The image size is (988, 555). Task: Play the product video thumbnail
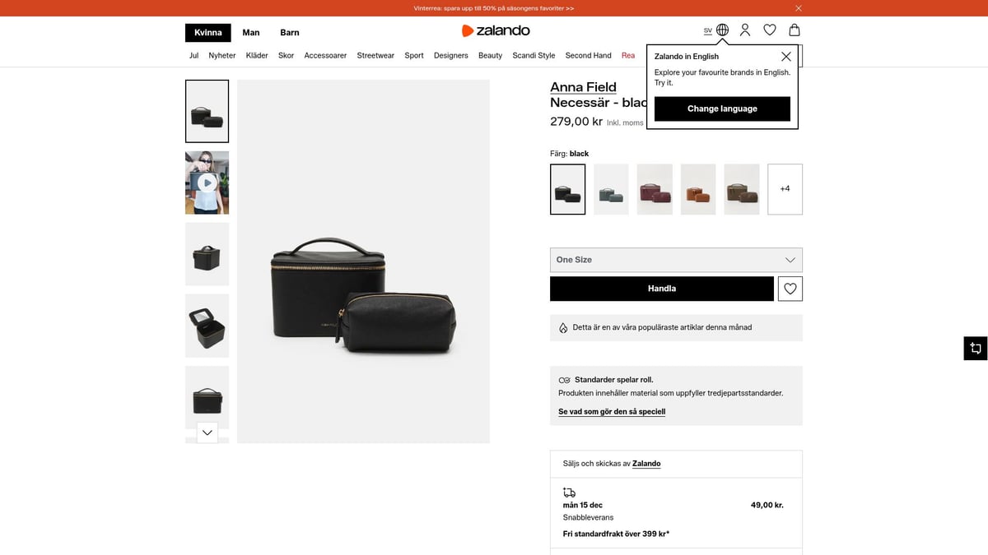point(207,183)
